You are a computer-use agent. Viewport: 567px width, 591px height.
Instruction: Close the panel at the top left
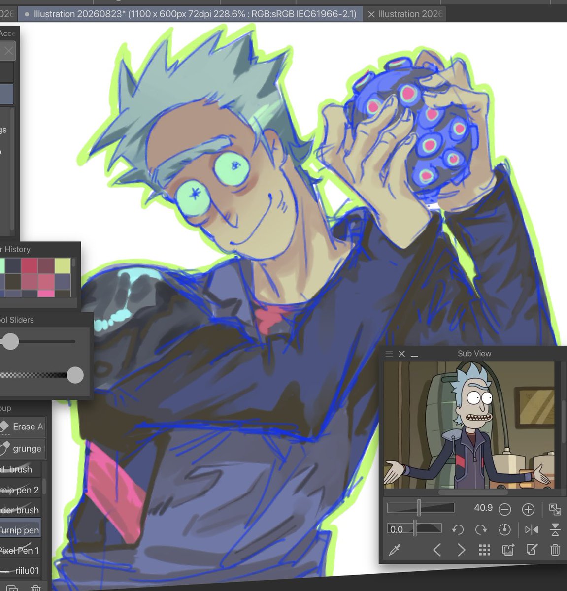[8, 51]
